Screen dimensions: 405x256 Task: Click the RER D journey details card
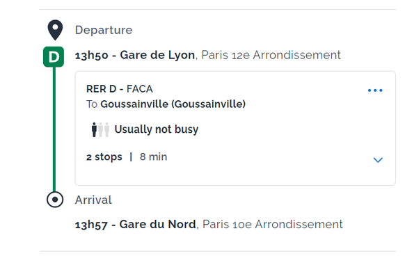click(x=235, y=128)
